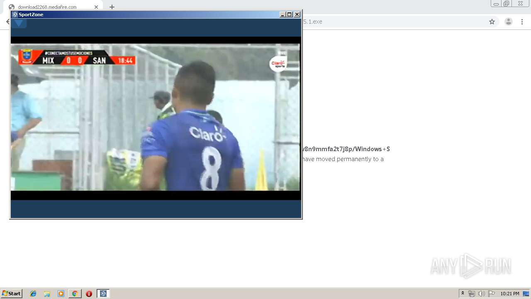Click the 'have moved permanently to a' text
The width and height of the screenshot is (531, 299).
pos(343,159)
